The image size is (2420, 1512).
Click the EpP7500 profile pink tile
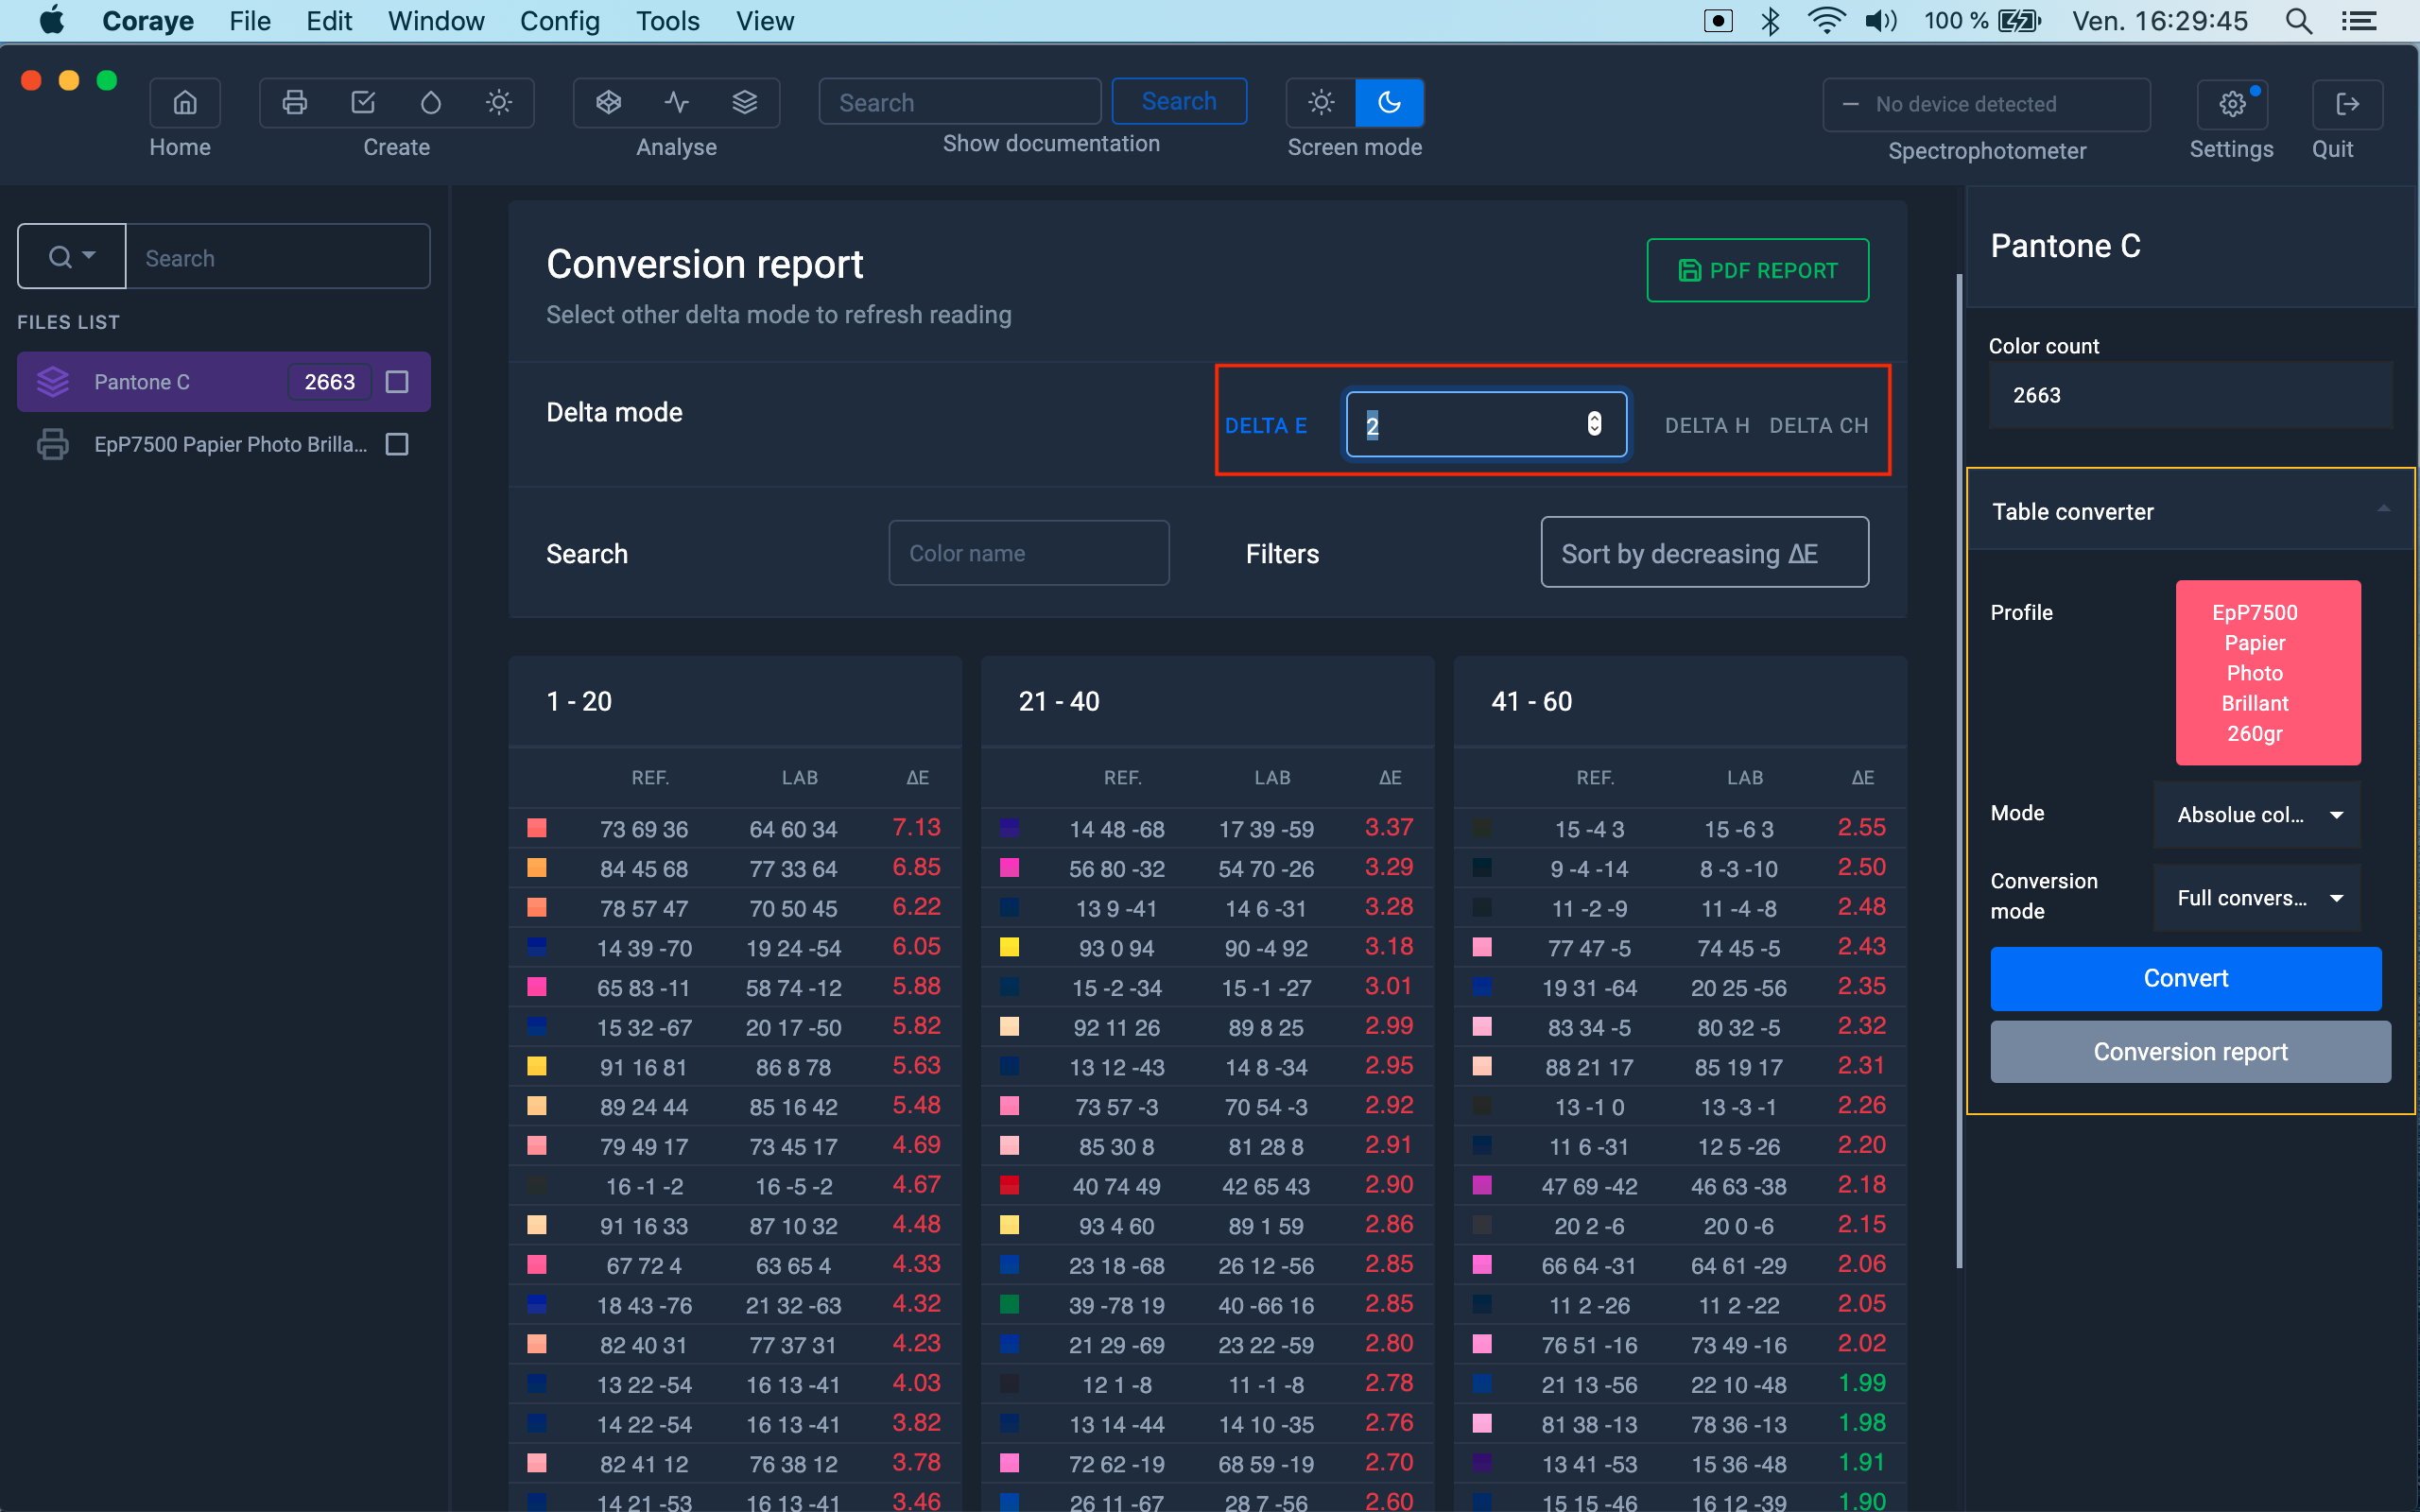pyautogui.click(x=2268, y=672)
